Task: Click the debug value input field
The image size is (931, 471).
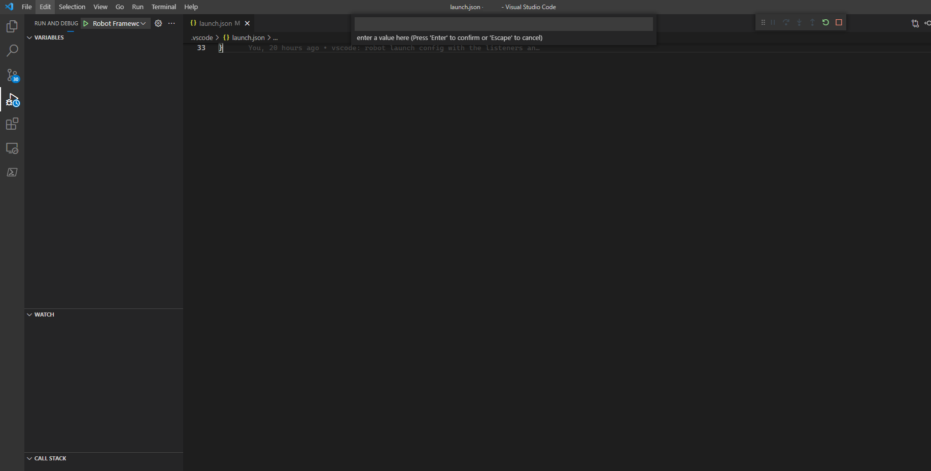Action: pyautogui.click(x=503, y=24)
